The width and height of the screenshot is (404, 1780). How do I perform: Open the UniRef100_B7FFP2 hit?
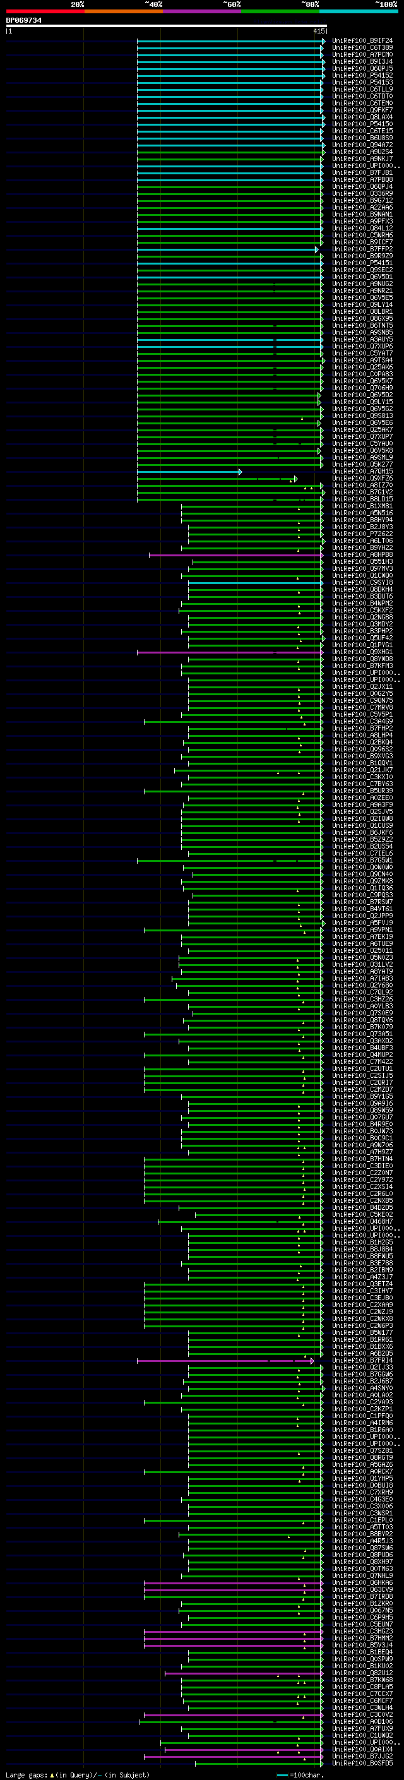pos(362,249)
